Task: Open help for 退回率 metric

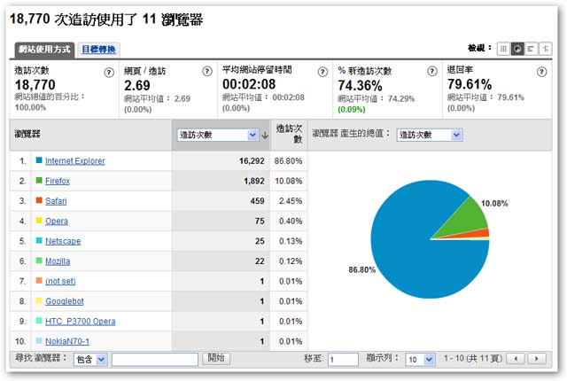Action: pyautogui.click(x=541, y=72)
